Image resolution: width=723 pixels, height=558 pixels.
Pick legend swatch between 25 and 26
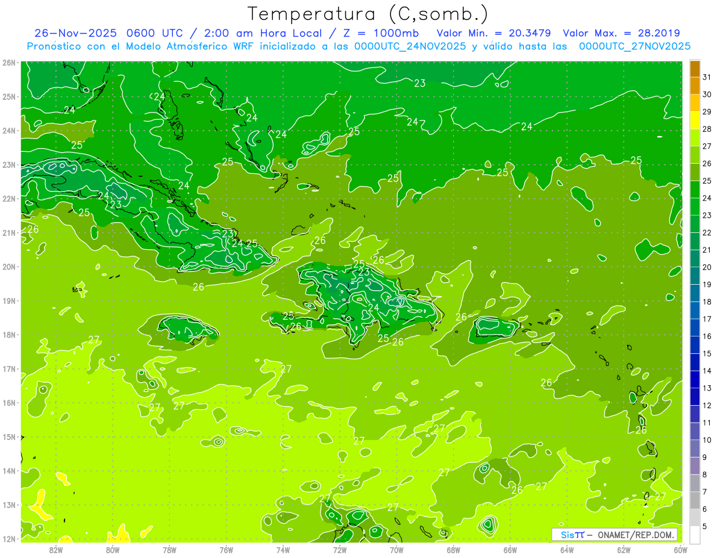click(x=695, y=172)
